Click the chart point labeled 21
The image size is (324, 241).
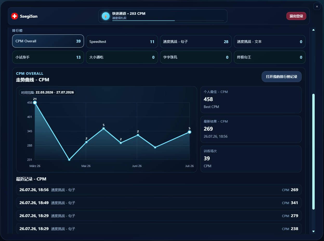(35, 103)
